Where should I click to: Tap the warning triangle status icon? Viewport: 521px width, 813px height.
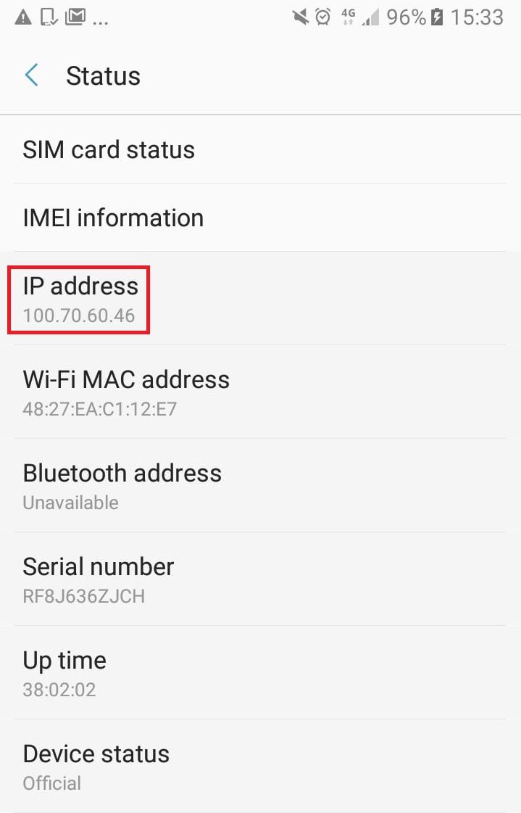click(x=22, y=17)
